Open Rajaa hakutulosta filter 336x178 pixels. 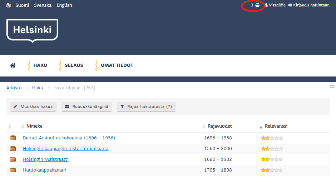146,107
